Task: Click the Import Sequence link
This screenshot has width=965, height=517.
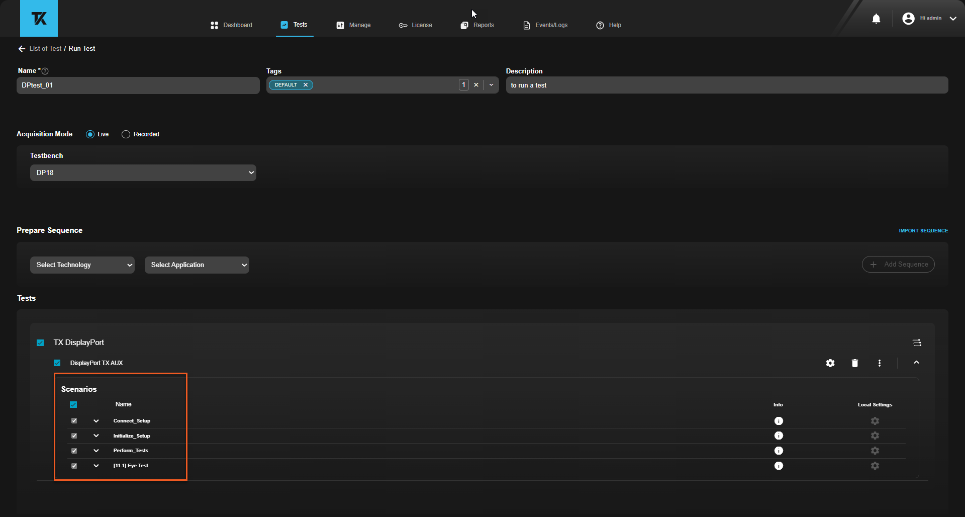Action: click(923, 230)
